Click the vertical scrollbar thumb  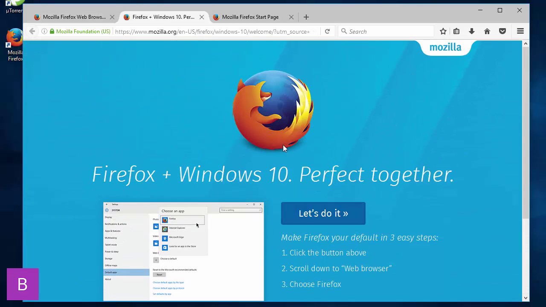526,132
